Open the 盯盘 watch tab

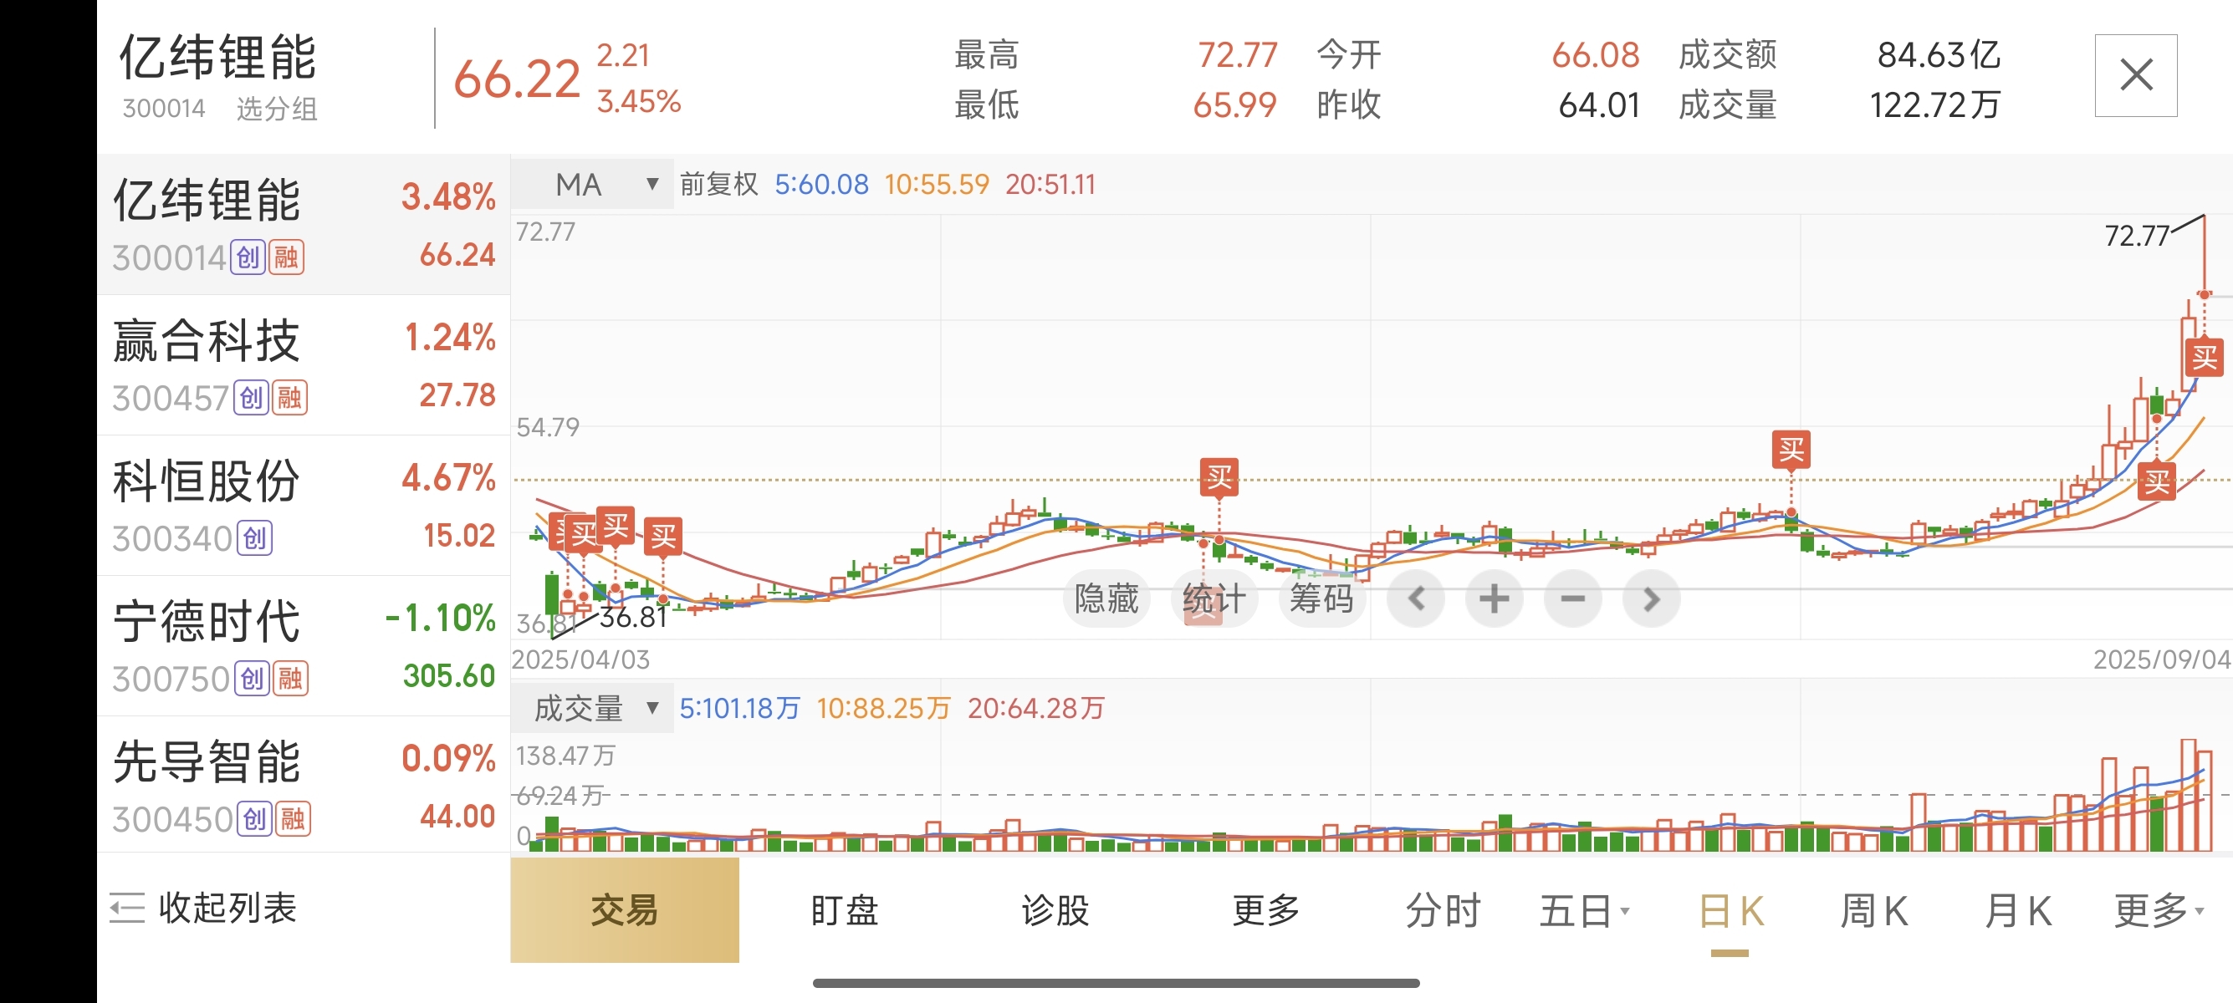(845, 910)
